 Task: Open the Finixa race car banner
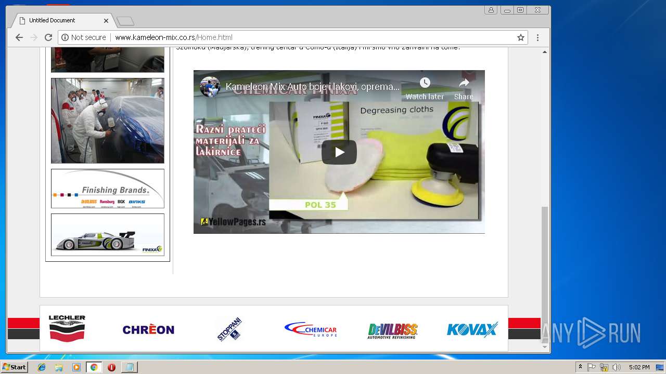pos(108,235)
